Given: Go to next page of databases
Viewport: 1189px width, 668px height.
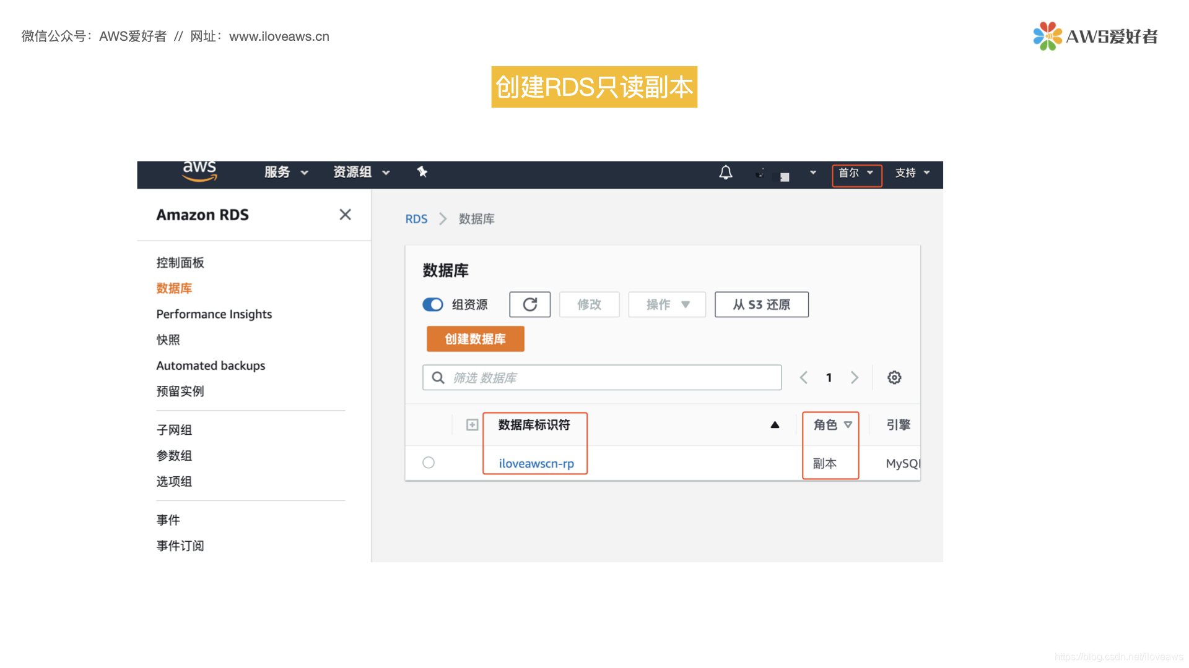Looking at the screenshot, I should (x=855, y=377).
